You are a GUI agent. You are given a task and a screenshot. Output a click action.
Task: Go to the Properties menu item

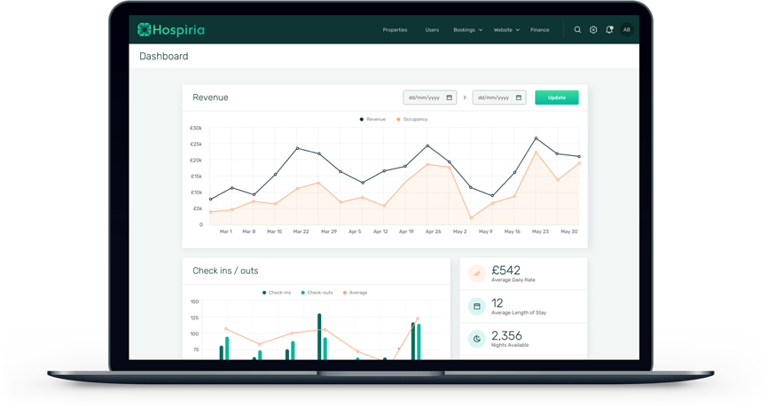[x=395, y=30]
